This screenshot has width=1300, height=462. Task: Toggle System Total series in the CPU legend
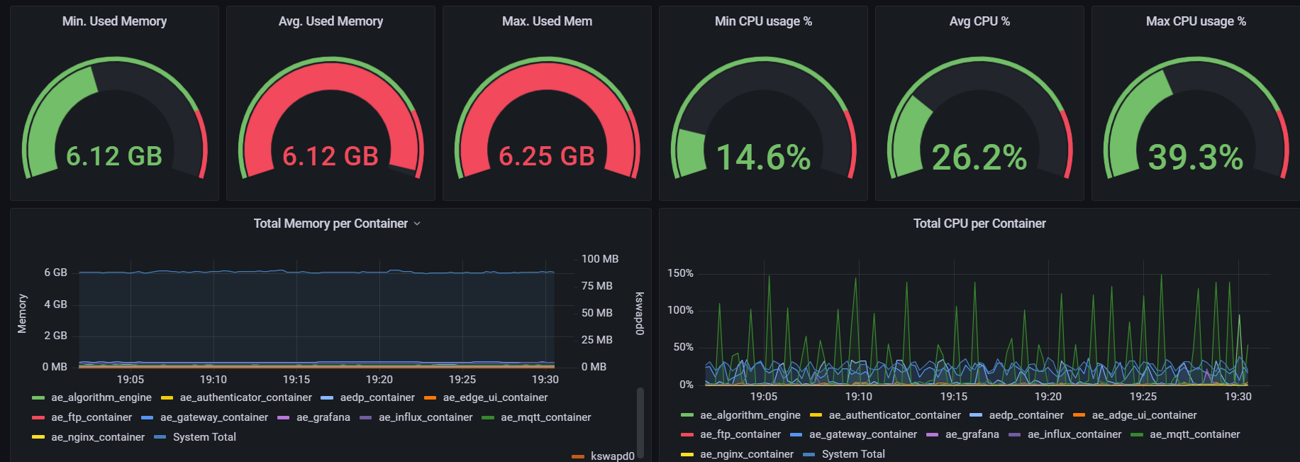[853, 454]
